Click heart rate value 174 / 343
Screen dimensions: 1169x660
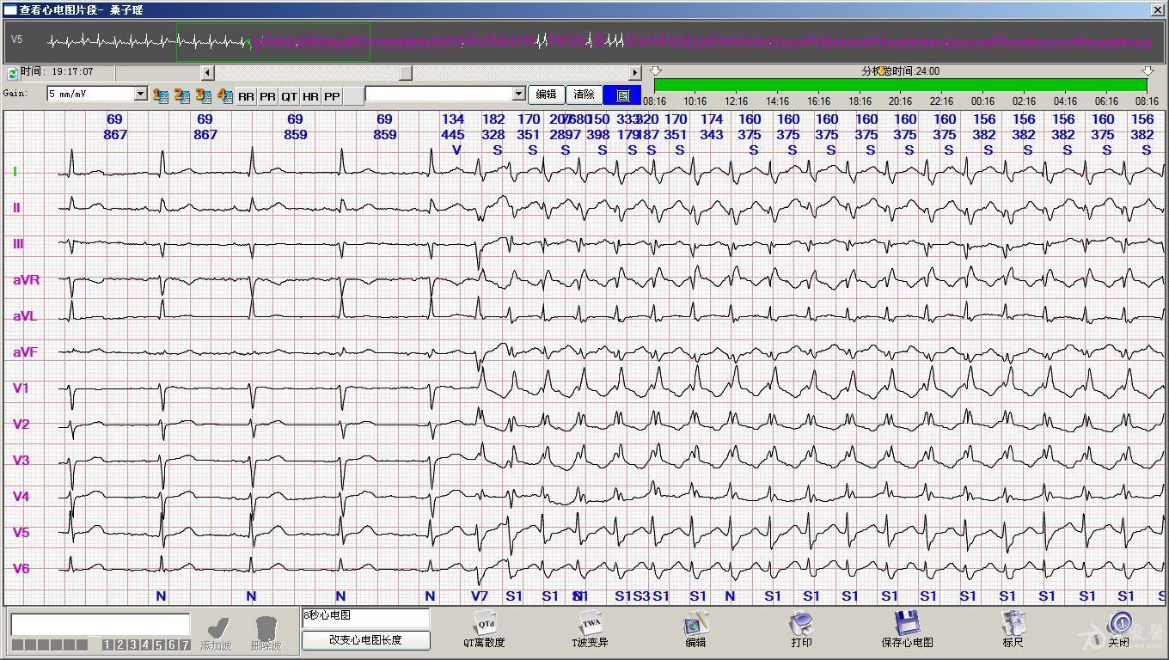click(x=712, y=126)
